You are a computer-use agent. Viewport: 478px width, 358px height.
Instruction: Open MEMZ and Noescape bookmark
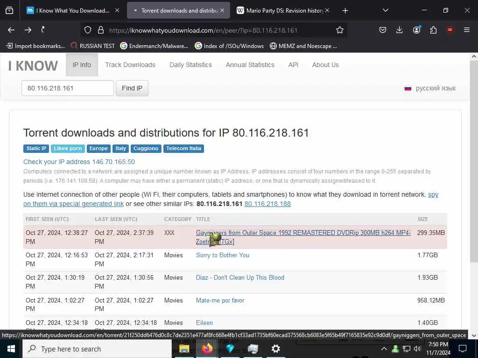pyautogui.click(x=303, y=46)
